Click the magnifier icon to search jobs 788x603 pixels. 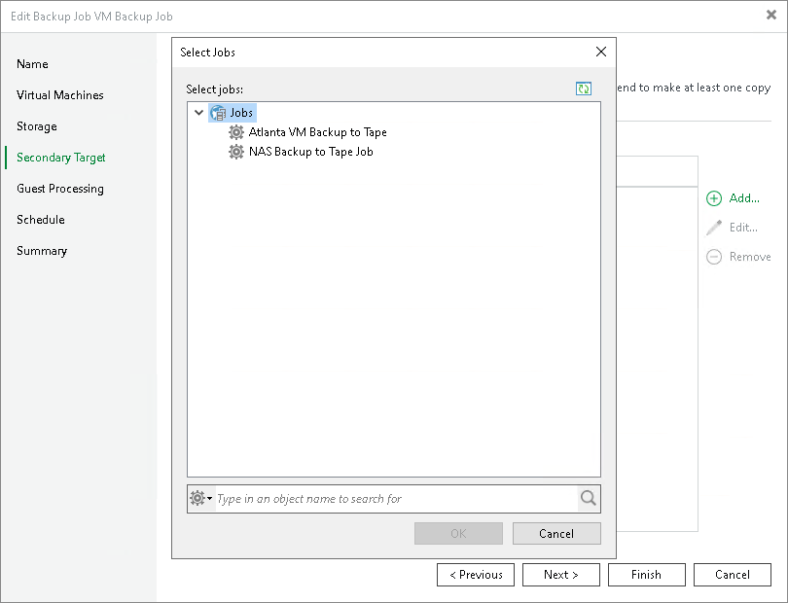tap(588, 498)
